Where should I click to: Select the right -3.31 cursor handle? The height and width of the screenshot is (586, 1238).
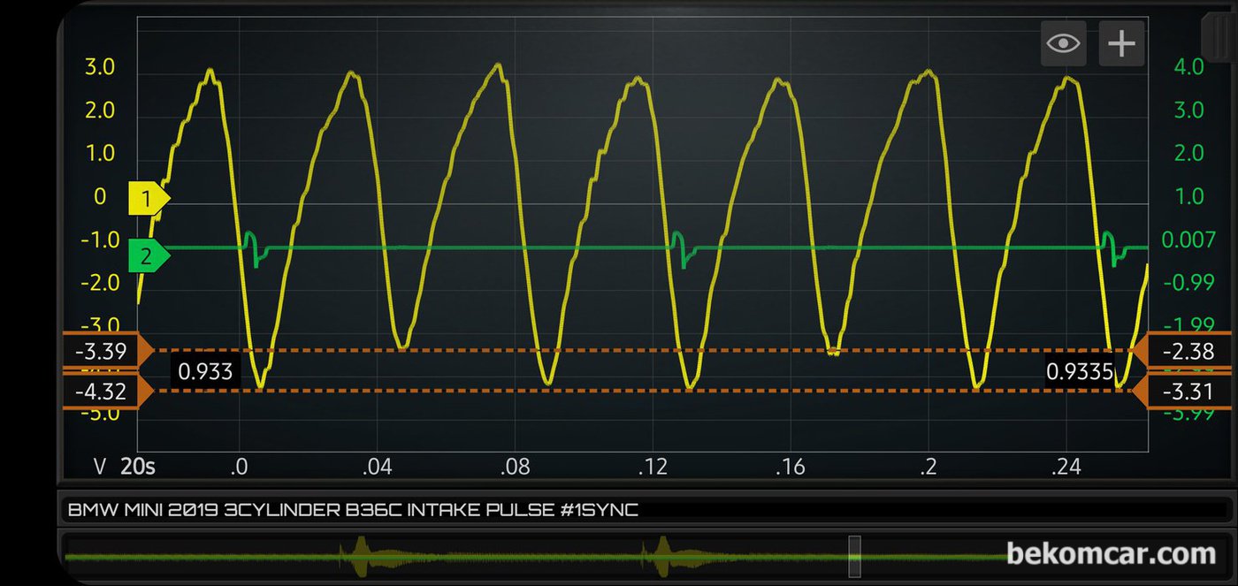pyautogui.click(x=1183, y=391)
